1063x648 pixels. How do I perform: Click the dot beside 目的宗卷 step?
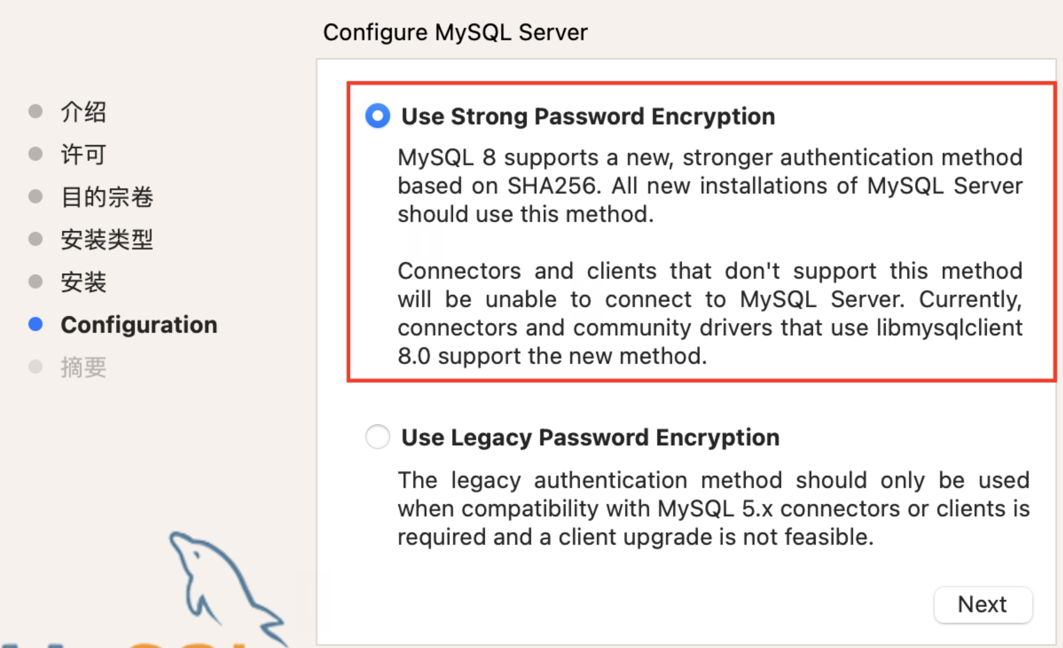click(x=35, y=197)
